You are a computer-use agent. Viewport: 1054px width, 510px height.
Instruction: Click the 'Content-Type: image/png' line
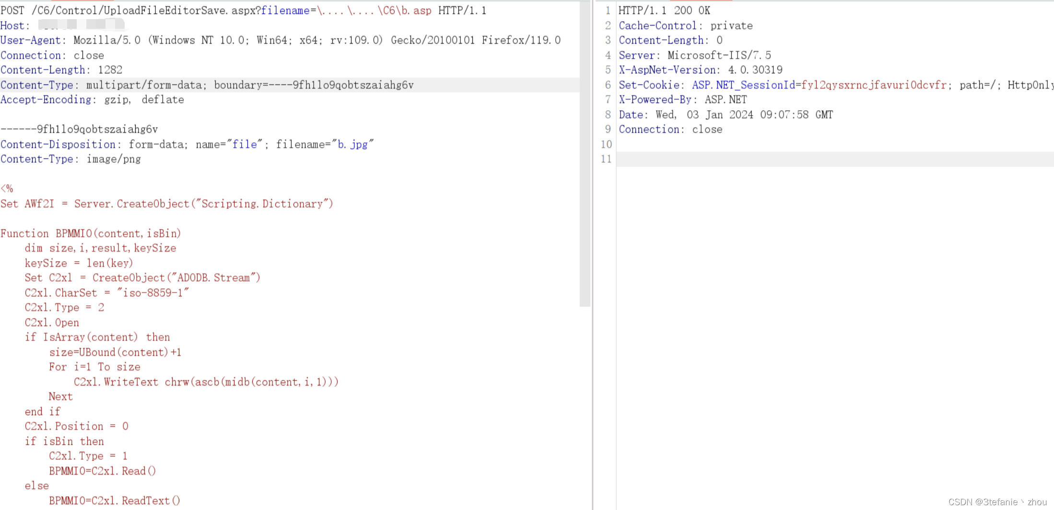pos(70,159)
